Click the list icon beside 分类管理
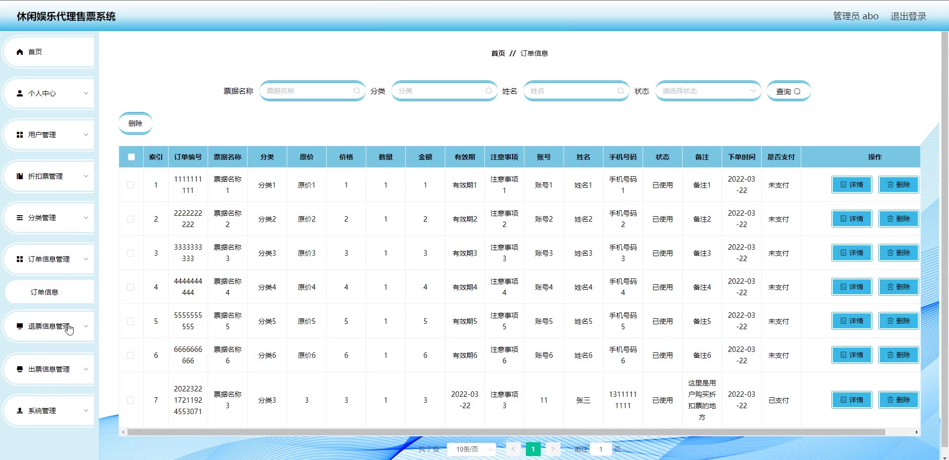 20,218
